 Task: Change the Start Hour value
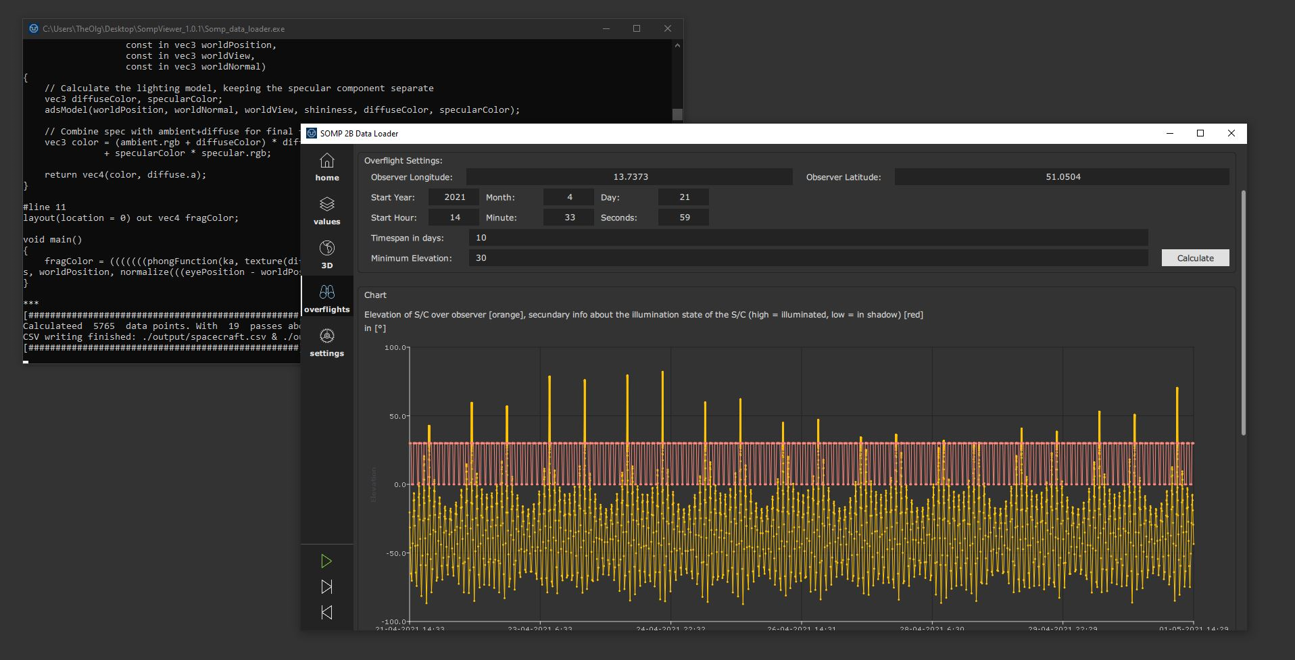[454, 218]
